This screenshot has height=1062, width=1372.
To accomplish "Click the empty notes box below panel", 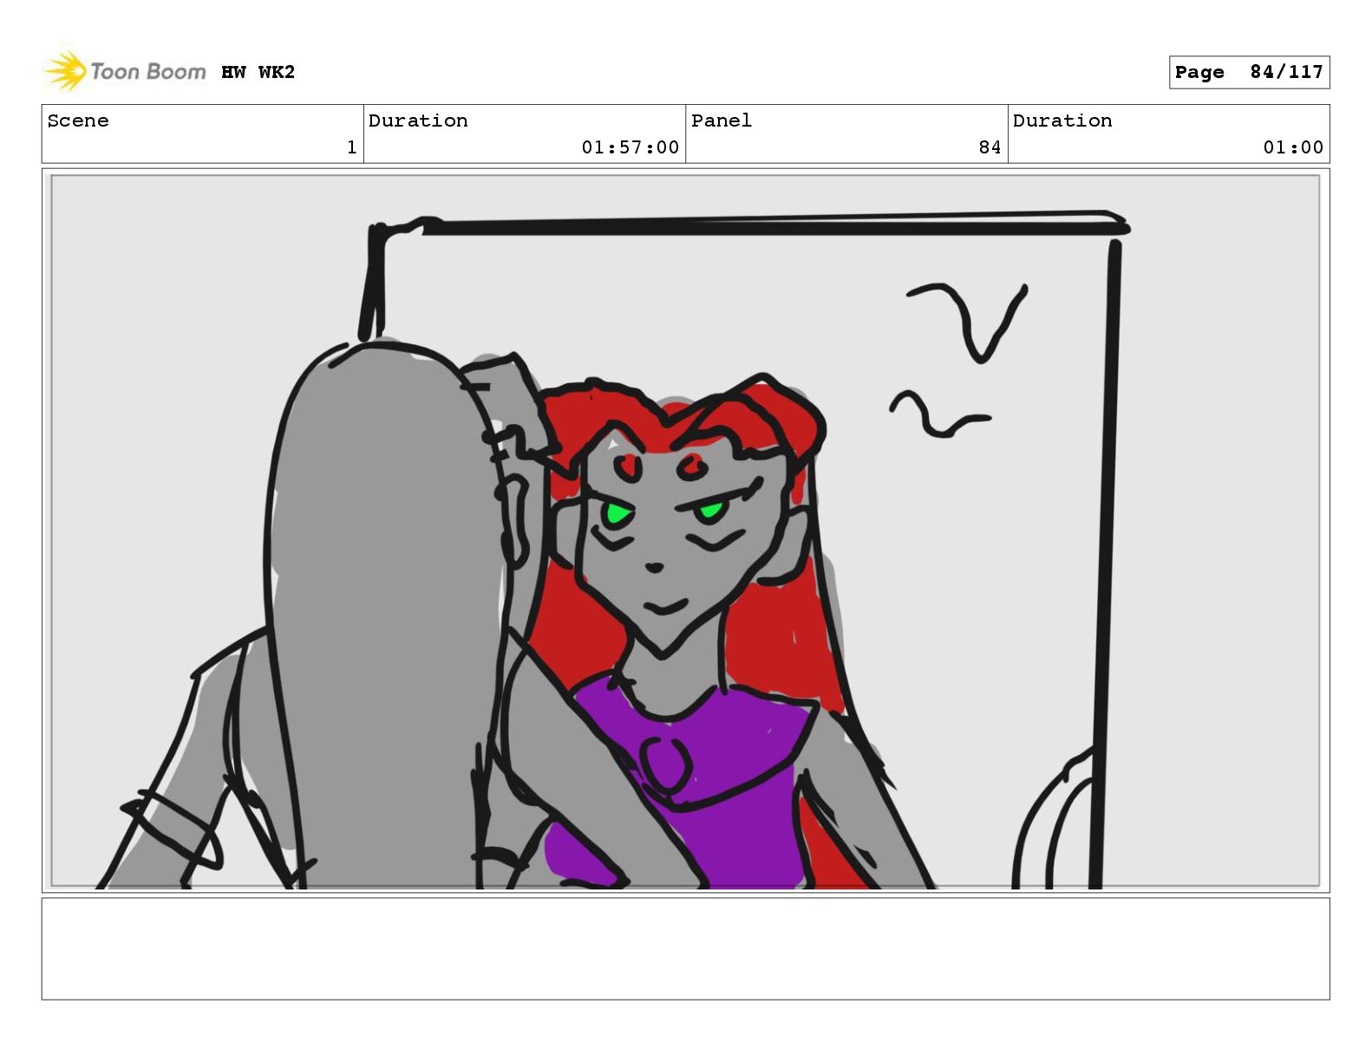I will click(685, 948).
